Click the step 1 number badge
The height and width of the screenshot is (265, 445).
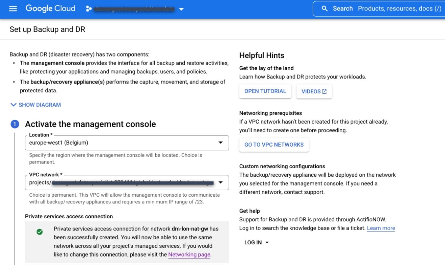(15, 124)
